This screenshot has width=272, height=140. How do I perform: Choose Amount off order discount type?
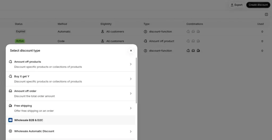click(x=71, y=94)
